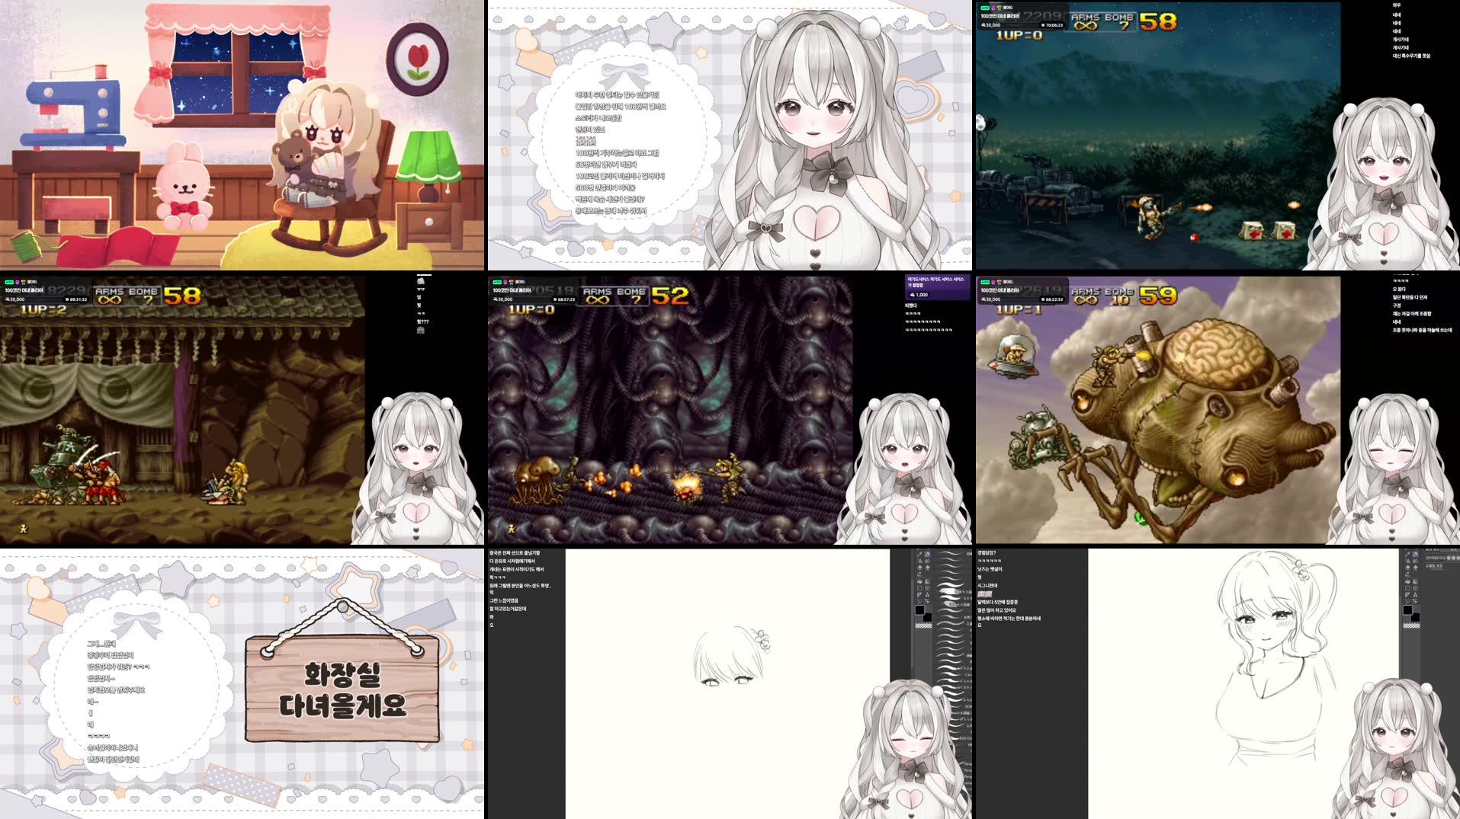Click the 1UP=1 lives counter

(1019, 309)
